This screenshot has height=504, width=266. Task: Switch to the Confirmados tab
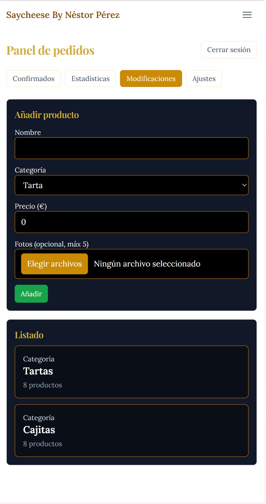[x=34, y=78]
